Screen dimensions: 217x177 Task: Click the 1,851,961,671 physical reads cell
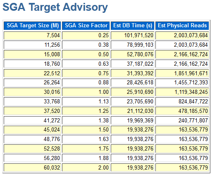click(x=182, y=73)
